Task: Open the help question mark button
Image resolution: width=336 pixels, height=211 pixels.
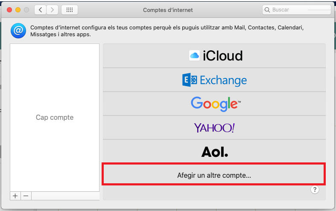Action: pyautogui.click(x=315, y=190)
